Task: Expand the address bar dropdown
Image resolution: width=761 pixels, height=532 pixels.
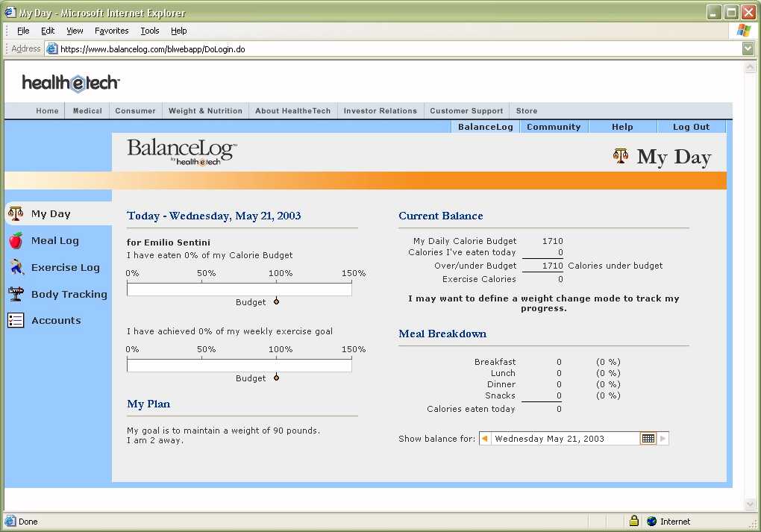Action: (x=748, y=48)
